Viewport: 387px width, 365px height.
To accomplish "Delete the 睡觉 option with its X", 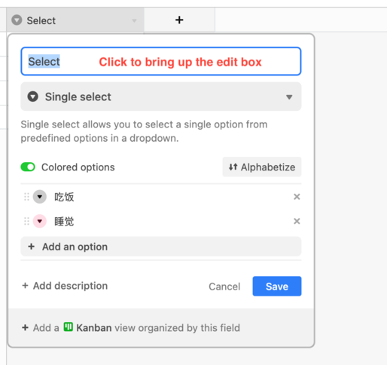I will click(297, 221).
